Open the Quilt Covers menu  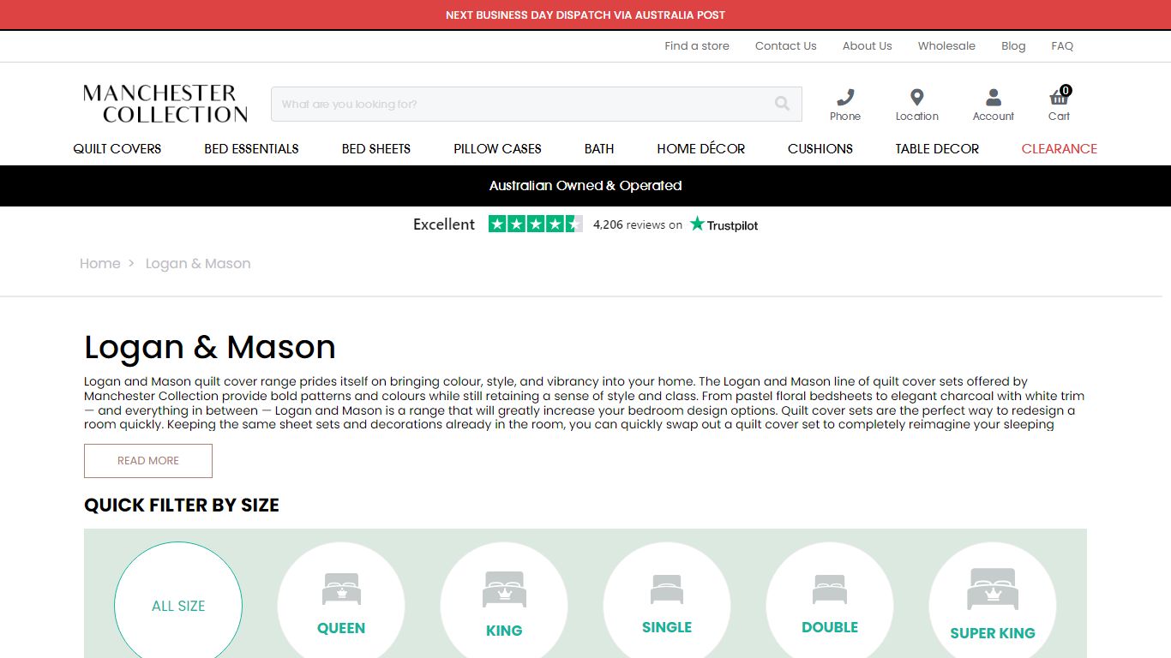point(117,148)
